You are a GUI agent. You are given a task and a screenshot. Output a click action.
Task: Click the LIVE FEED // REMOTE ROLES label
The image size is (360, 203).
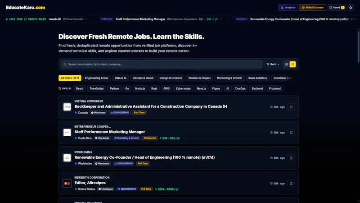coord(26,19)
